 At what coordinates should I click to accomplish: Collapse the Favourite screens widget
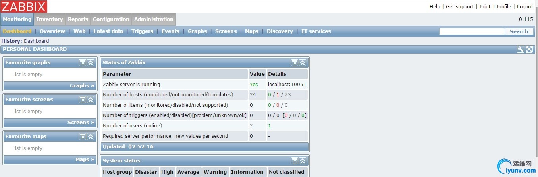point(91,100)
